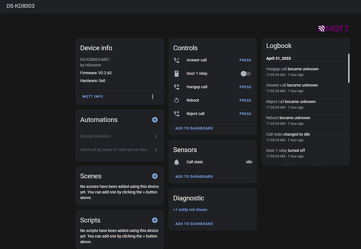The height and width of the screenshot is (249, 361).
Task: Add Controls card to dashboard
Action: coord(194,128)
